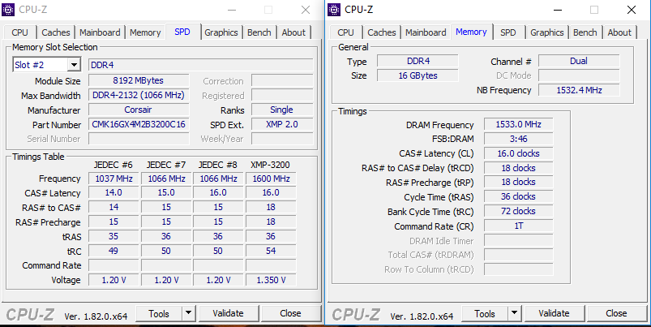The height and width of the screenshot is (327, 651).
Task: Click Close button in left window
Action: (x=290, y=313)
